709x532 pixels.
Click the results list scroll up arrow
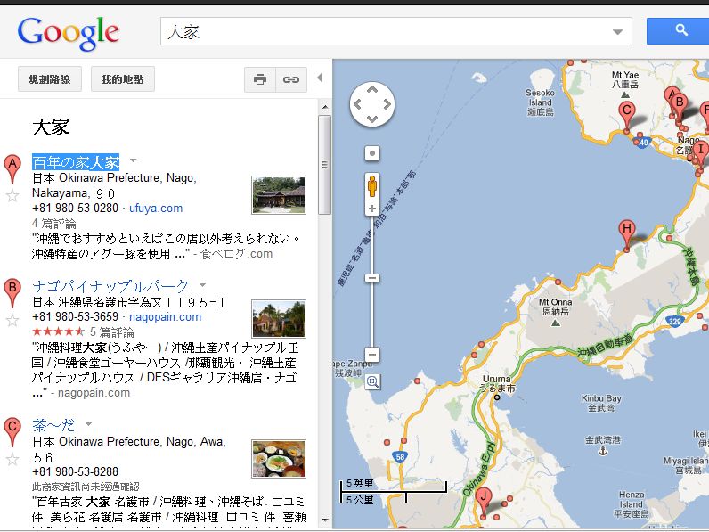(324, 107)
